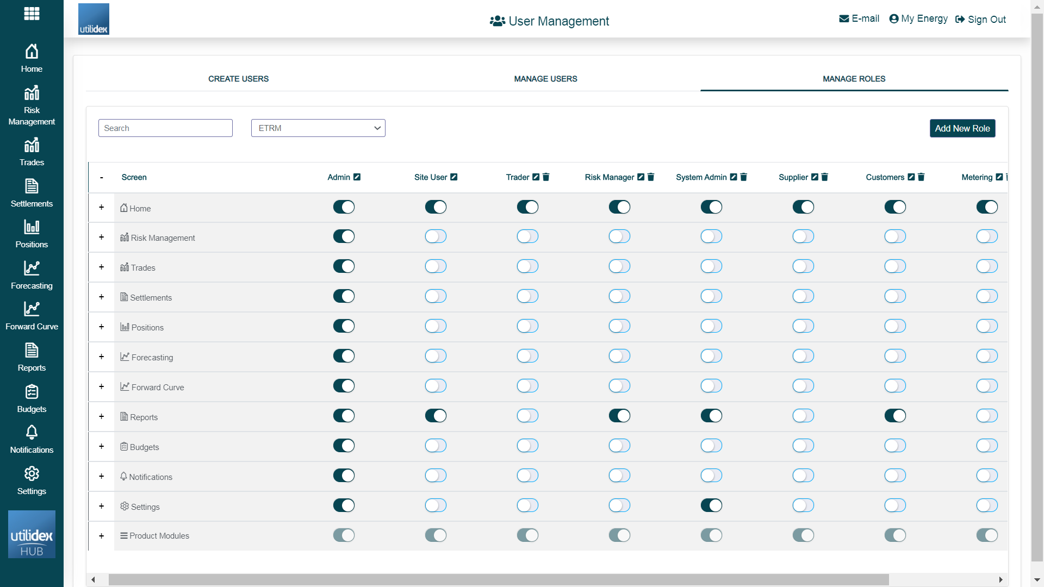Focus the Search input field
This screenshot has width=1044, height=587.
pos(165,128)
